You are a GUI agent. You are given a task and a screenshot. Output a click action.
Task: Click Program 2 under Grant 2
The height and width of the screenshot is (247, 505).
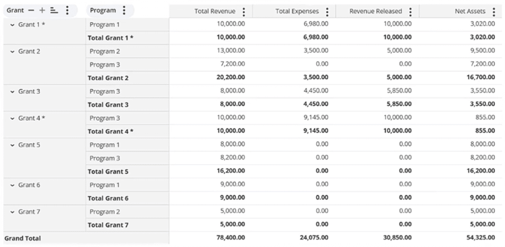point(105,51)
